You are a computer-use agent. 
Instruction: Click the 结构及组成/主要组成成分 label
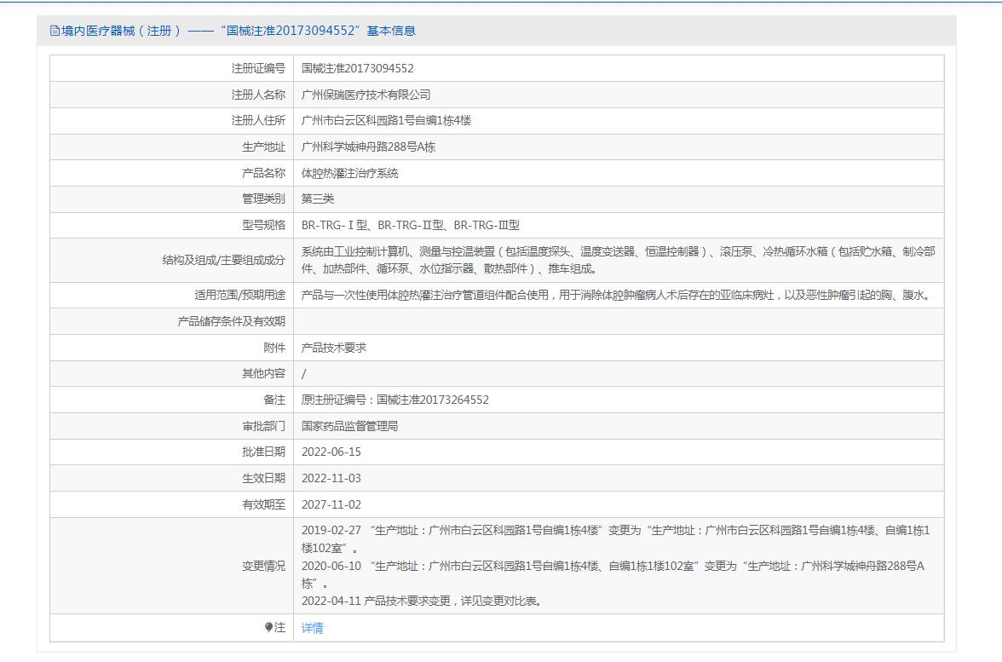(x=223, y=260)
